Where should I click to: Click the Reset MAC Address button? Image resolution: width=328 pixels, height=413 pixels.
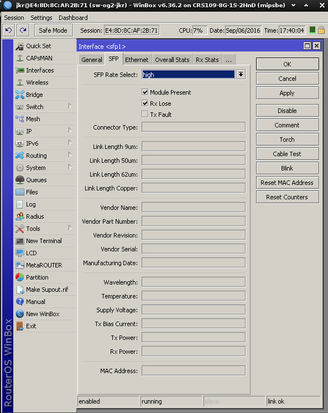coord(287,183)
